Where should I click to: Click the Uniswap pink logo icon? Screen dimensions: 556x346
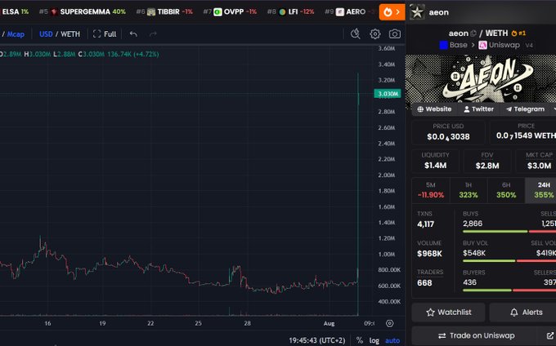tap(482, 45)
